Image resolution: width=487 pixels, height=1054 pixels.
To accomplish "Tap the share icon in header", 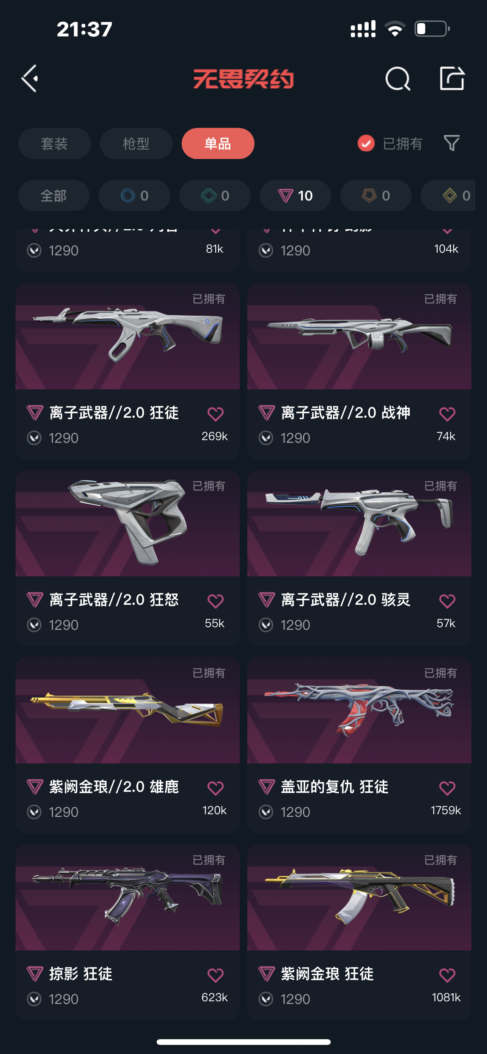I will click(452, 78).
